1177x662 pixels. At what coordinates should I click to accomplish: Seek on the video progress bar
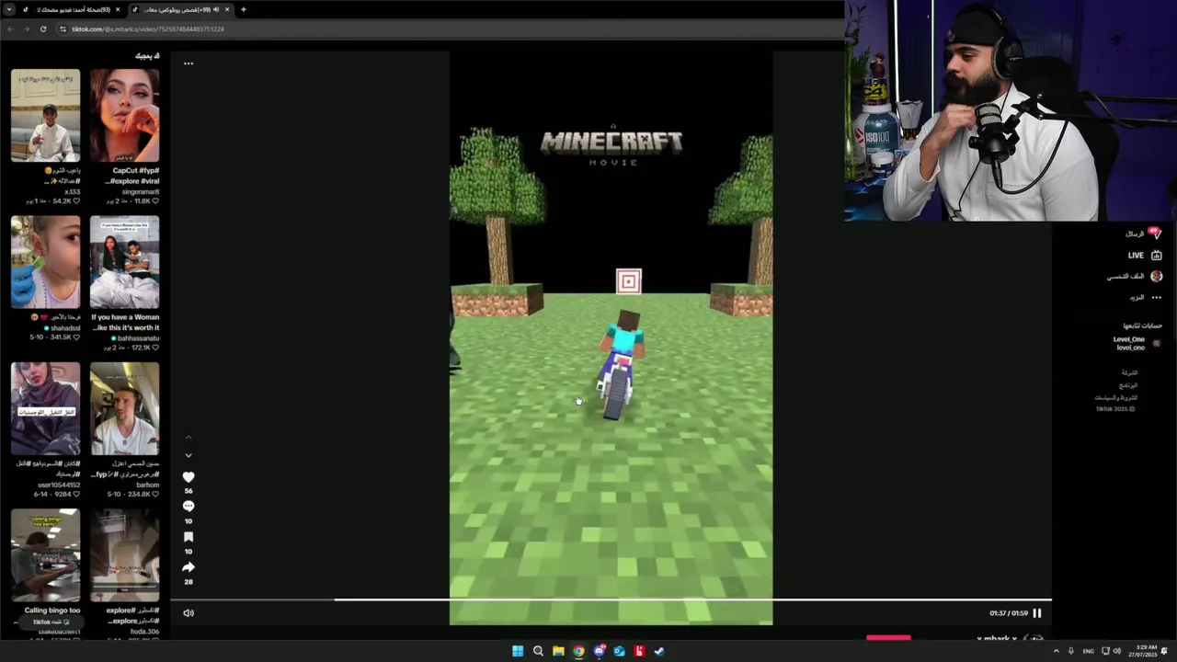coord(611,600)
